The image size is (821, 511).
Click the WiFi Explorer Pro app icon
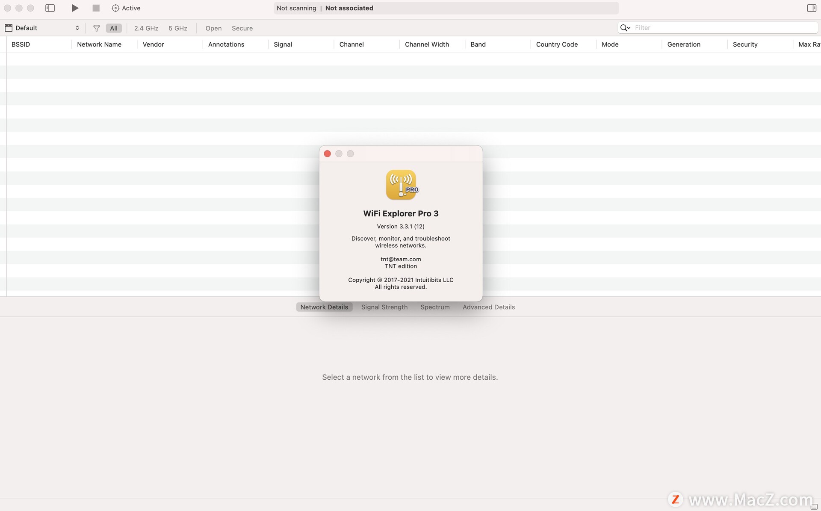tap(401, 185)
